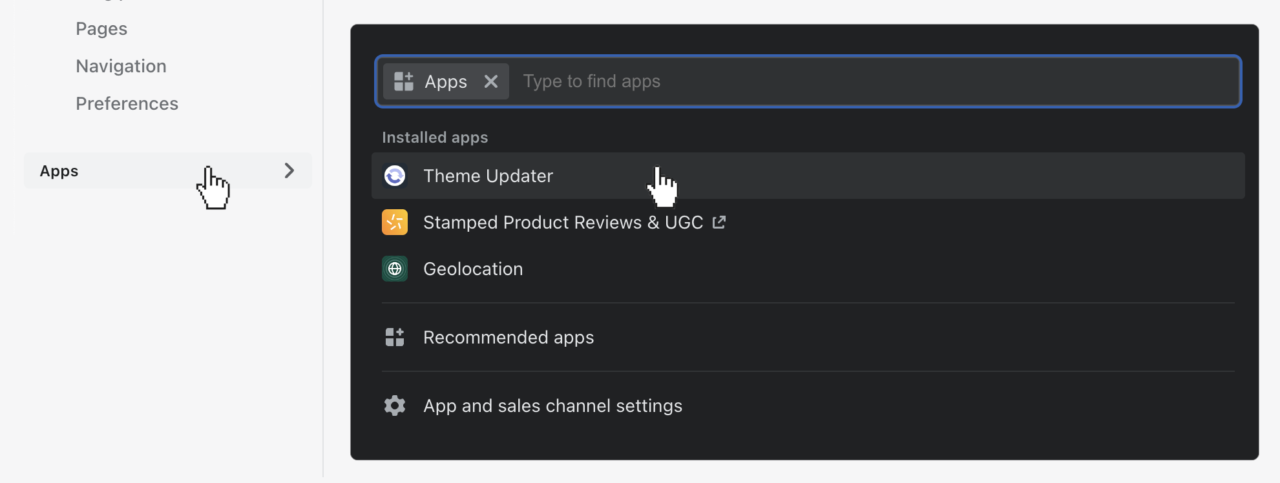Open Pages in the sidebar
Viewport: 1280px width, 483px height.
101,29
